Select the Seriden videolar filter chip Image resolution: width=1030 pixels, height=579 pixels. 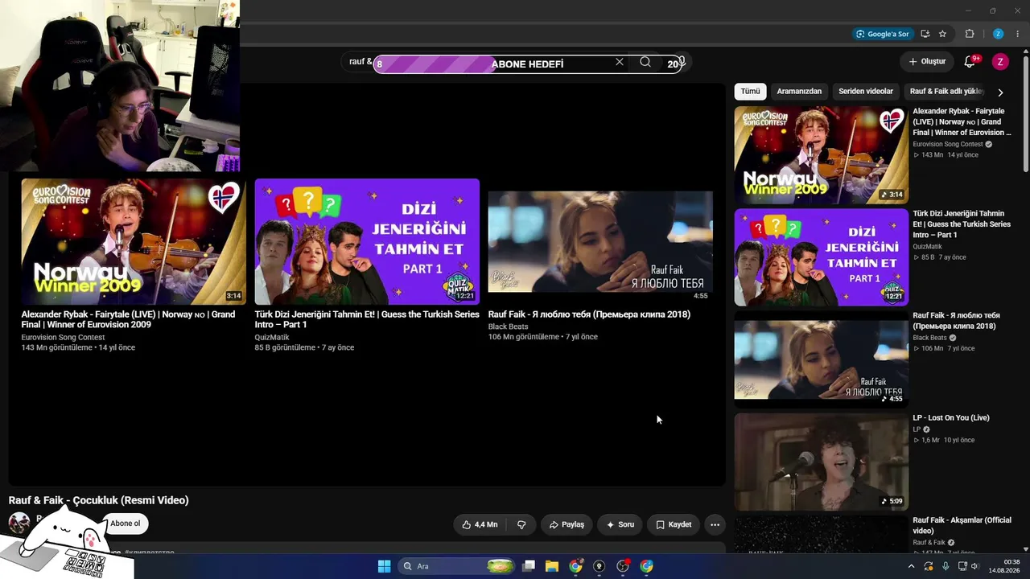pos(866,92)
